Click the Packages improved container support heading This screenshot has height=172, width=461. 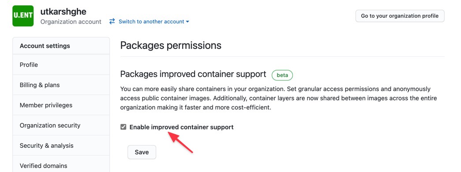point(193,74)
